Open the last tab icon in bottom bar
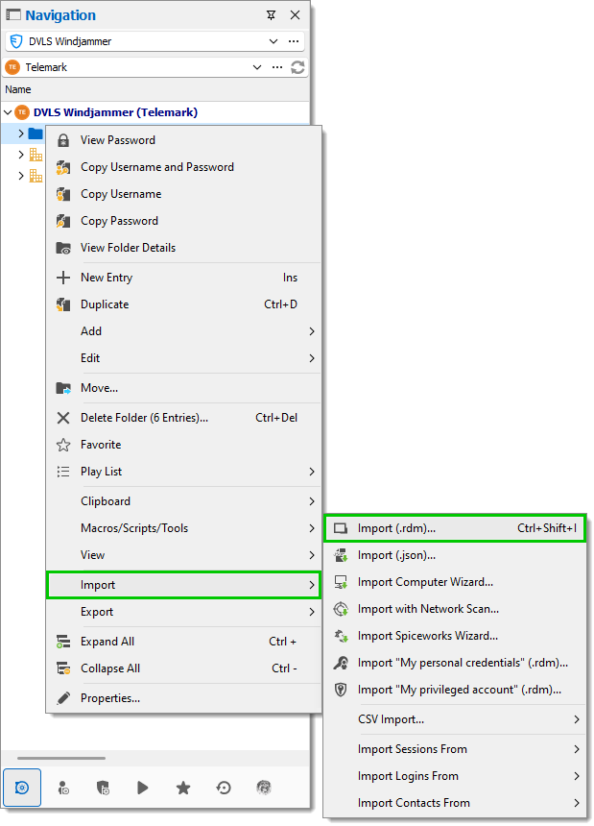This screenshot has width=594, height=826. point(264,789)
